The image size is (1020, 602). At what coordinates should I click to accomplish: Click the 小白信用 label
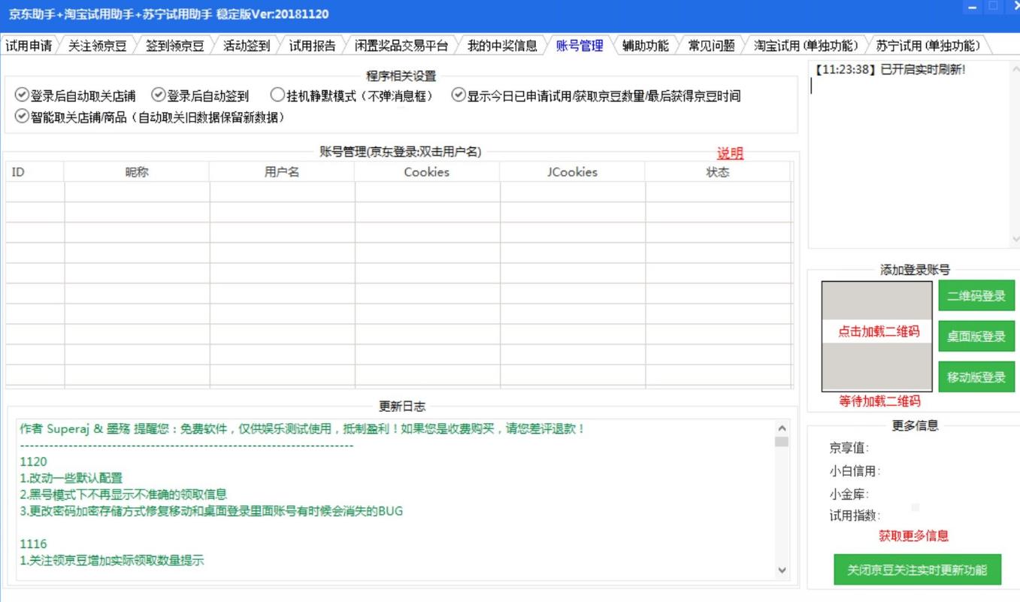click(x=855, y=471)
